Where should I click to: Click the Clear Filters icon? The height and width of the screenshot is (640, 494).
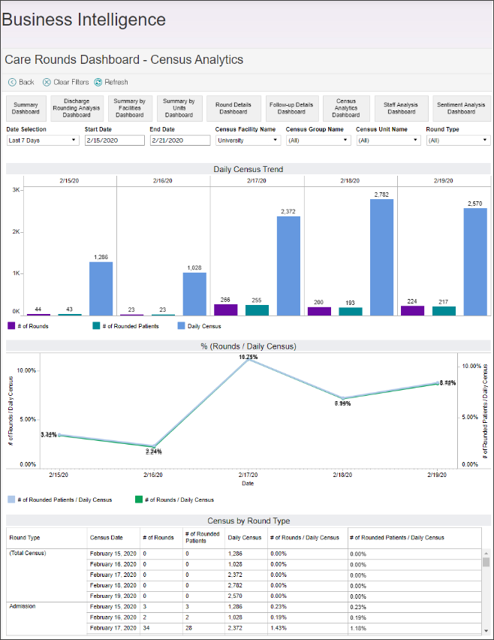coord(47,82)
